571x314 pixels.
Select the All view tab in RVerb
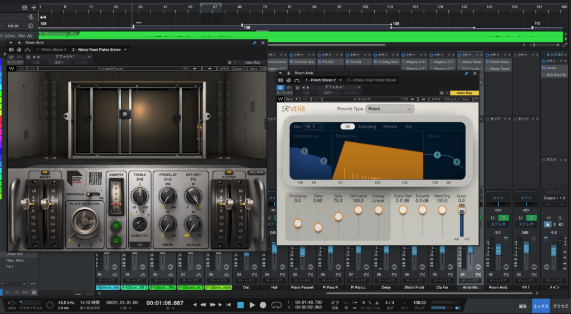pyautogui.click(x=347, y=127)
